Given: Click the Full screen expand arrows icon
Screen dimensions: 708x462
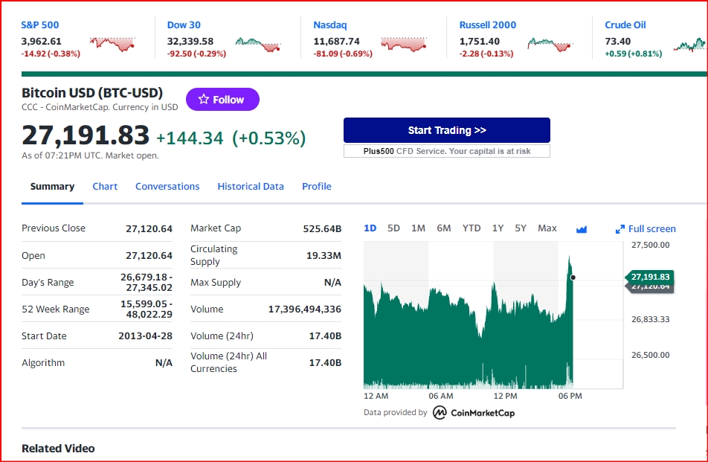Looking at the screenshot, I should coord(620,229).
